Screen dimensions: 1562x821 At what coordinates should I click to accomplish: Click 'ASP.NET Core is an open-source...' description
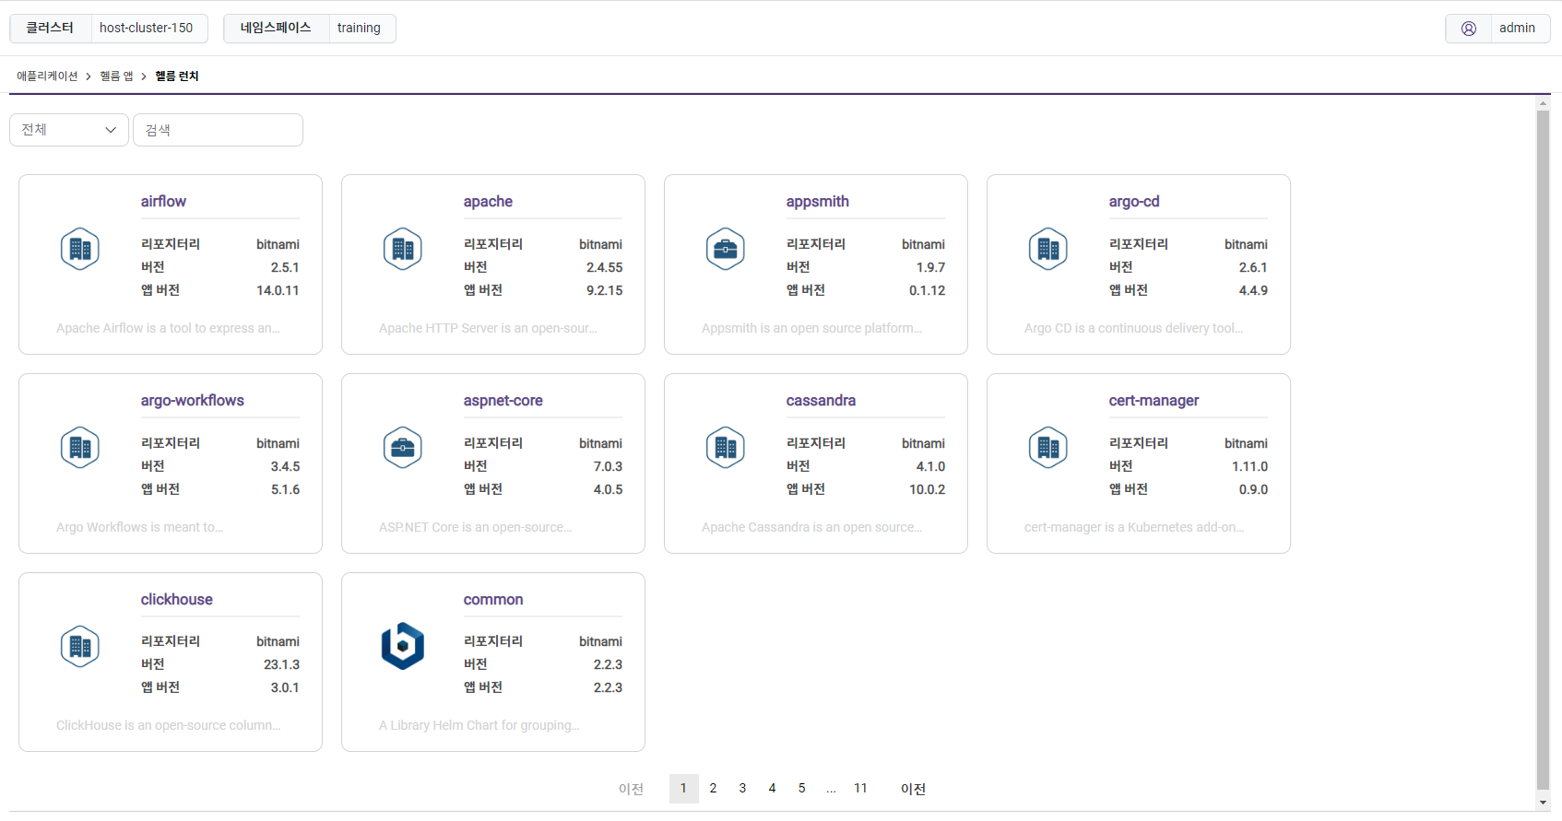(475, 527)
